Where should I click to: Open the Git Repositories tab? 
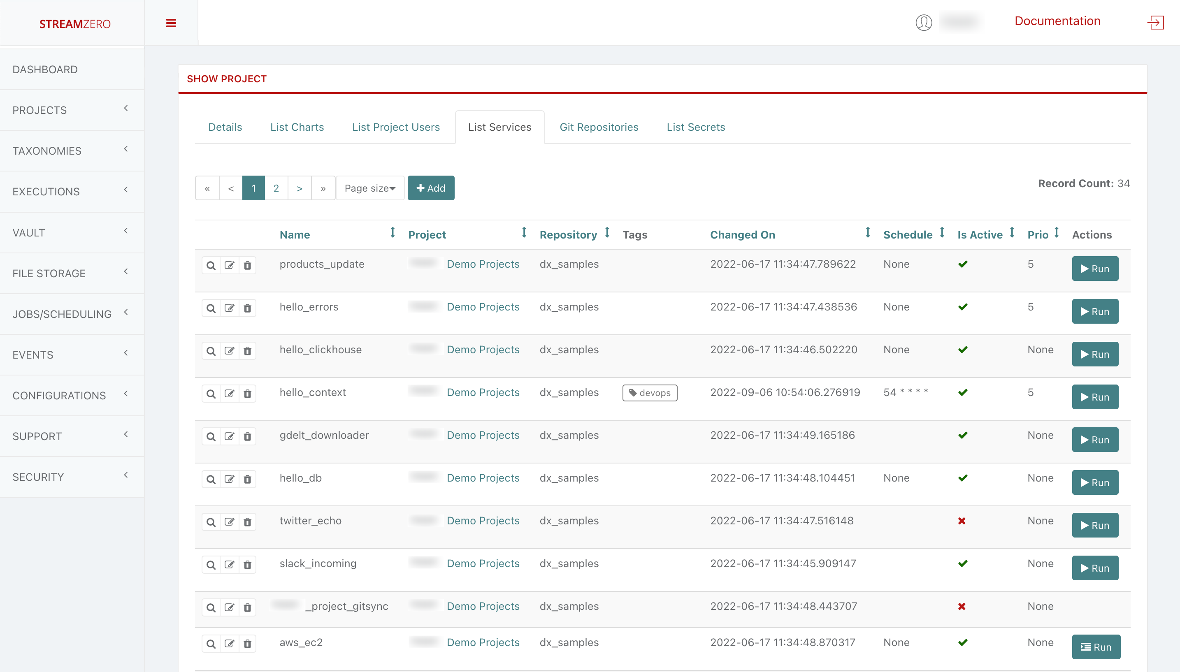coord(599,127)
